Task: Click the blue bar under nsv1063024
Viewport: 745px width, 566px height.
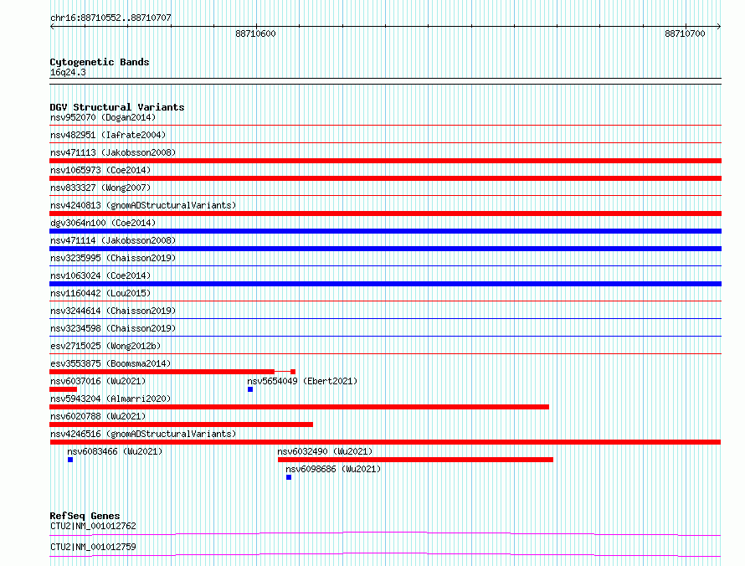Action: click(x=385, y=284)
